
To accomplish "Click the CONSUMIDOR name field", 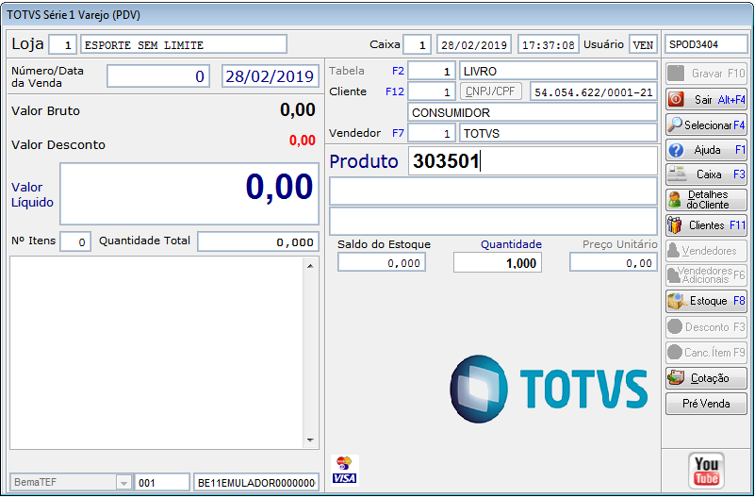I will pyautogui.click(x=533, y=112).
